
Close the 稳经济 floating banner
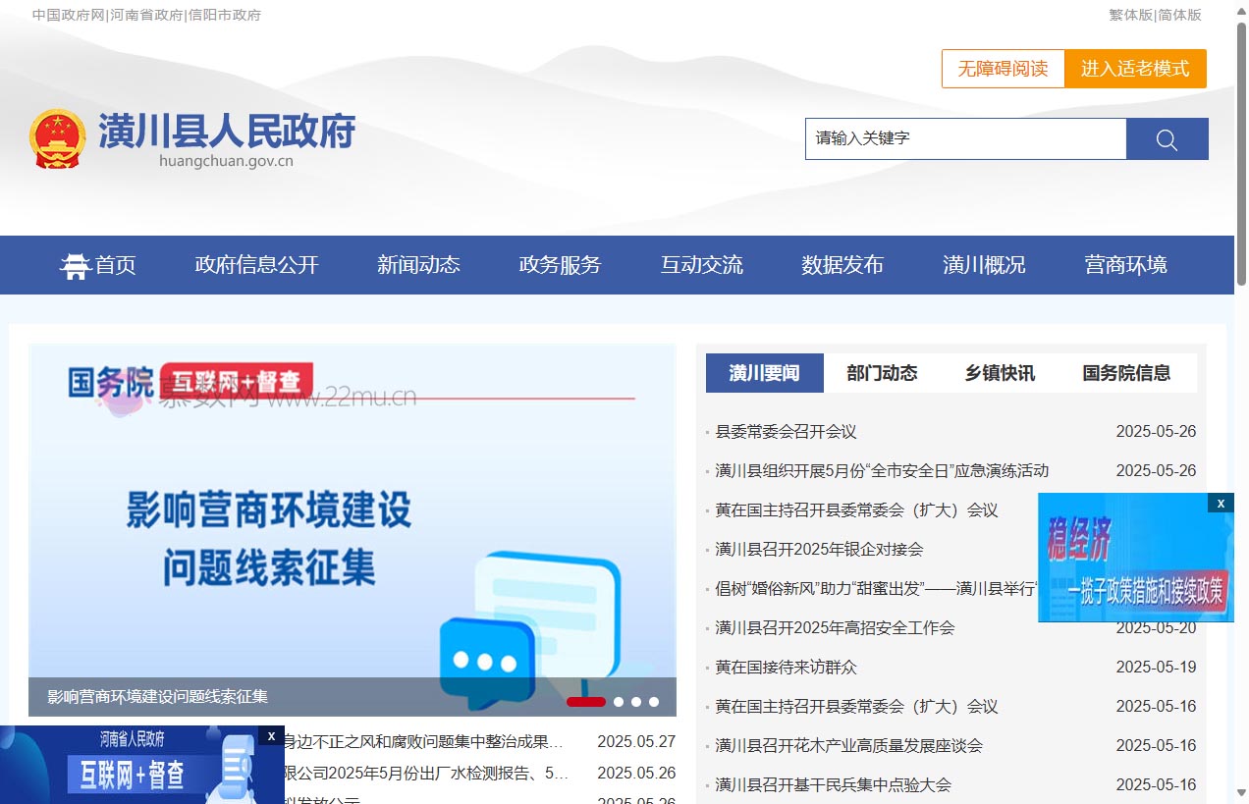pos(1221,503)
